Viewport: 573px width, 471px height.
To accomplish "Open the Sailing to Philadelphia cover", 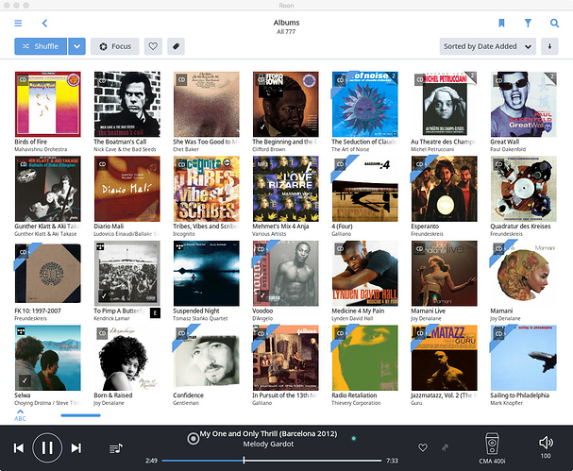I will tap(523, 358).
